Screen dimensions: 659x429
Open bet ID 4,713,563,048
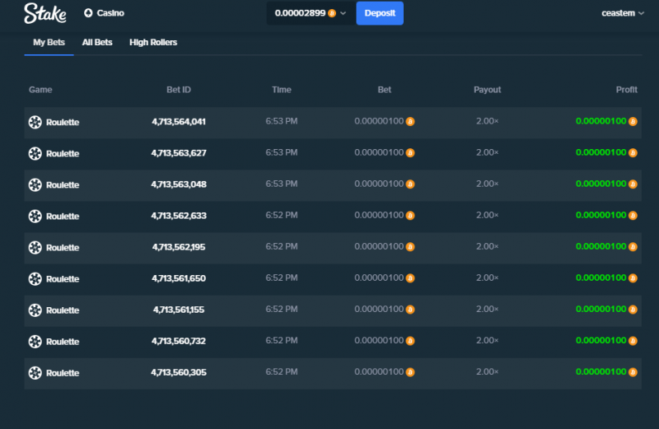click(179, 184)
